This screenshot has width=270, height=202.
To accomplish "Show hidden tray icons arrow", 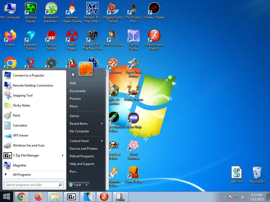I will click(x=224, y=197).
